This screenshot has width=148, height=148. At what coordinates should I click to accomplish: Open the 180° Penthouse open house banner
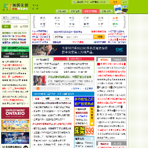(15, 52)
